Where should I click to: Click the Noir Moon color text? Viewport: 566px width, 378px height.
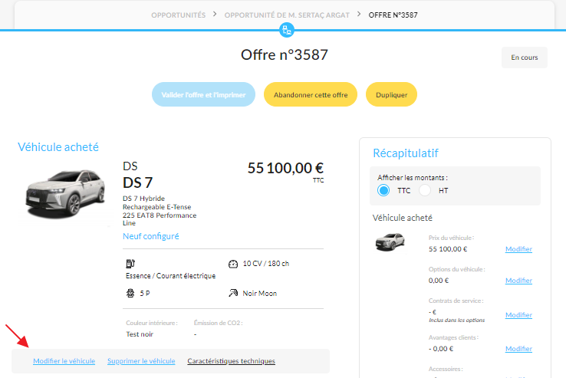[x=259, y=294]
